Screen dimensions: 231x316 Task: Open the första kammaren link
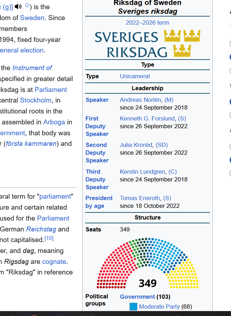[x=31, y=143]
